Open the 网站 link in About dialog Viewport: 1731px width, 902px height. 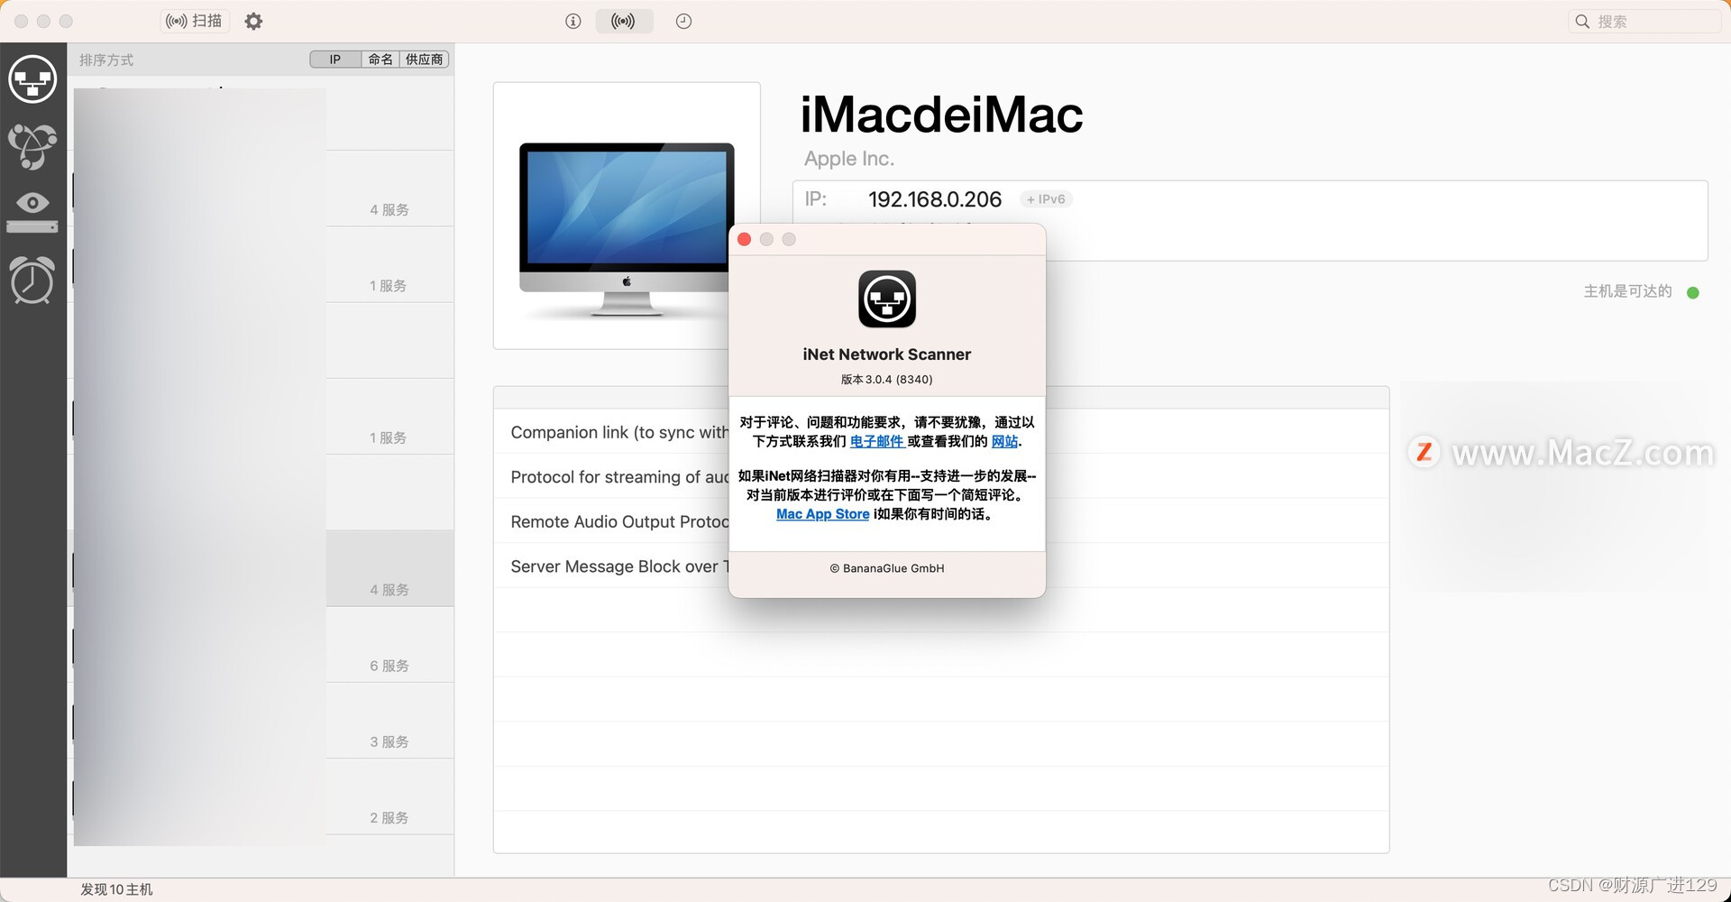[x=1004, y=441]
